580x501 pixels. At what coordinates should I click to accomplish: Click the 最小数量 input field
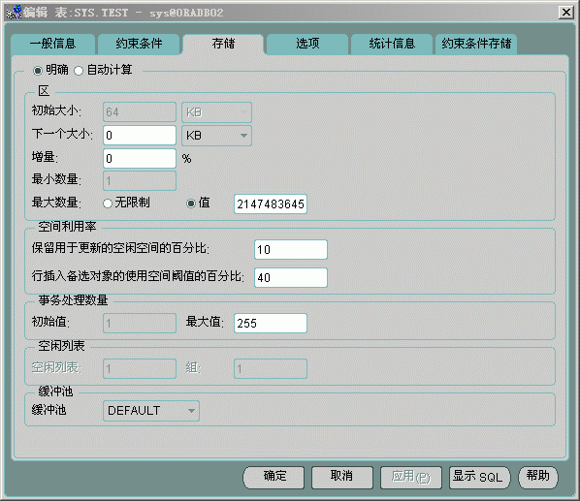tap(140, 180)
